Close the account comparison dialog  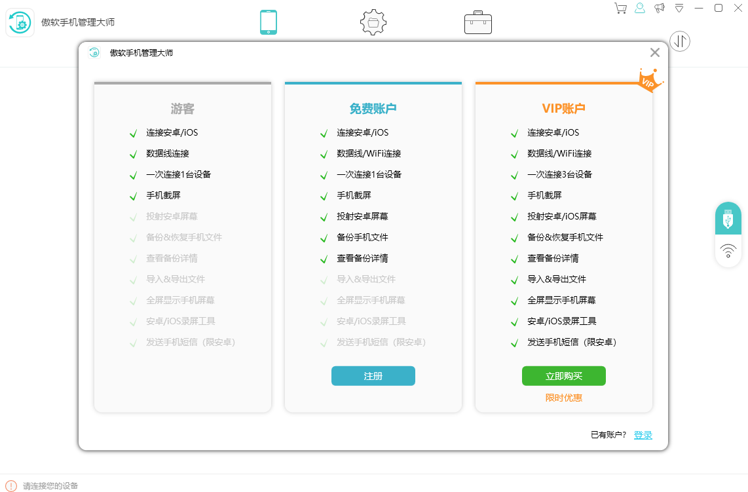655,52
